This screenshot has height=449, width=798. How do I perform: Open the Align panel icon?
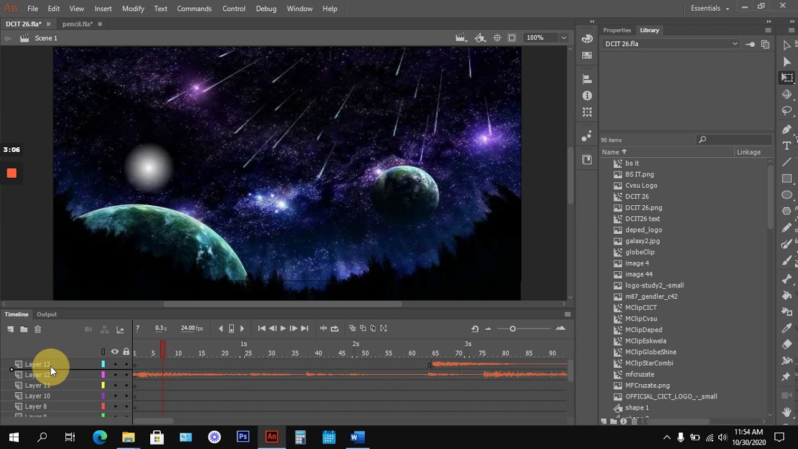click(x=587, y=79)
